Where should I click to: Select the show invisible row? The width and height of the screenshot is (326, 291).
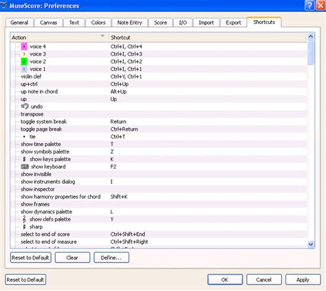click(x=158, y=174)
